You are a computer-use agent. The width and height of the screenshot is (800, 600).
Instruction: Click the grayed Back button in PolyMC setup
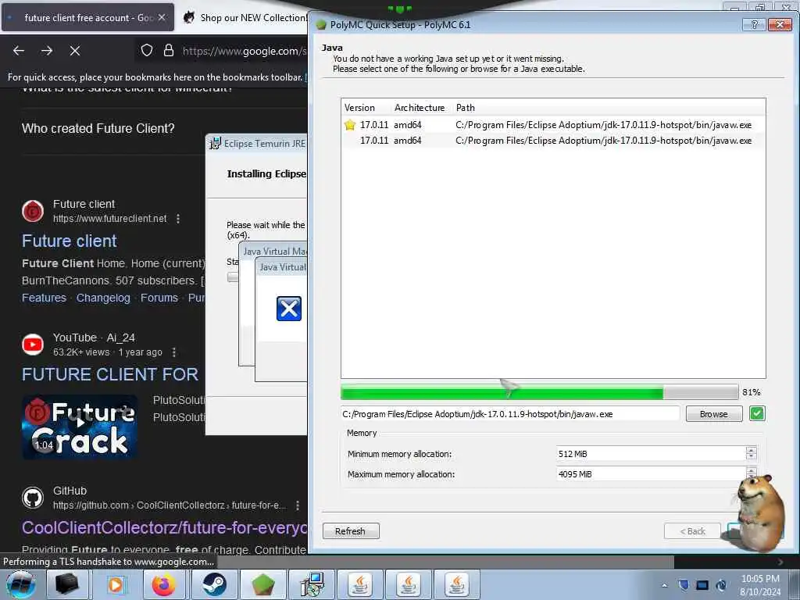tap(692, 531)
